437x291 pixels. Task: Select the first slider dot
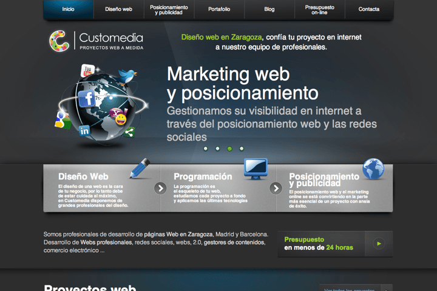pos(206,149)
